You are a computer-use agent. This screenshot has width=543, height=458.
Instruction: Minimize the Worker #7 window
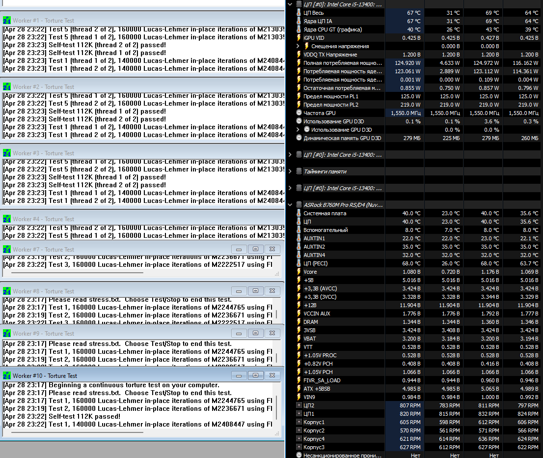(239, 249)
